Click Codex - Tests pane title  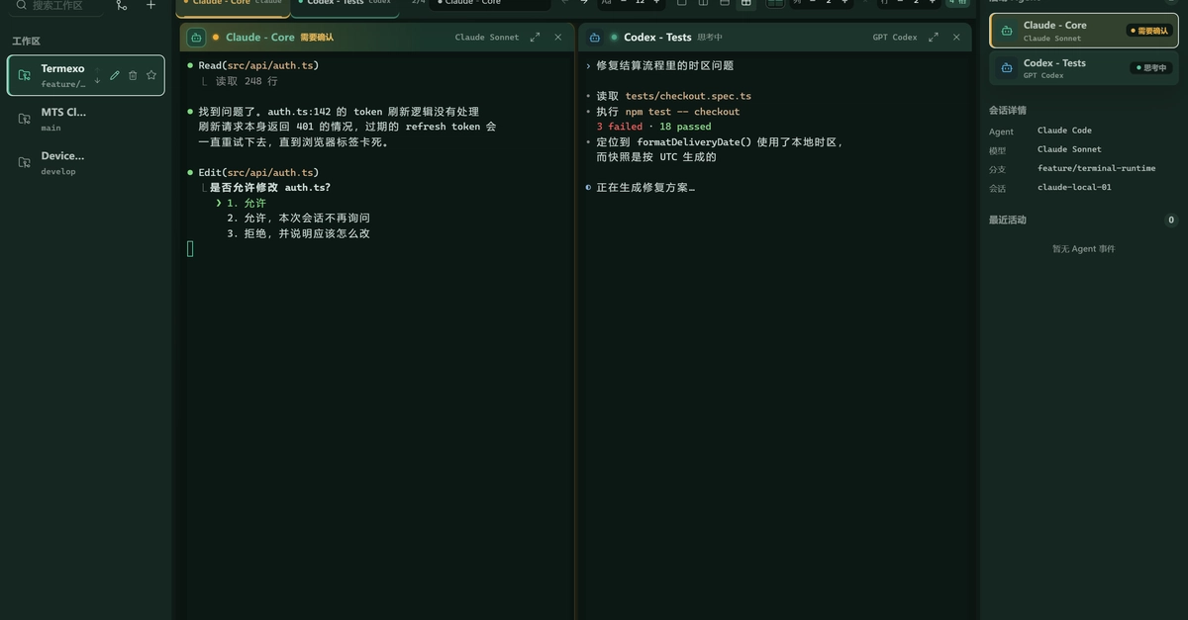(657, 38)
